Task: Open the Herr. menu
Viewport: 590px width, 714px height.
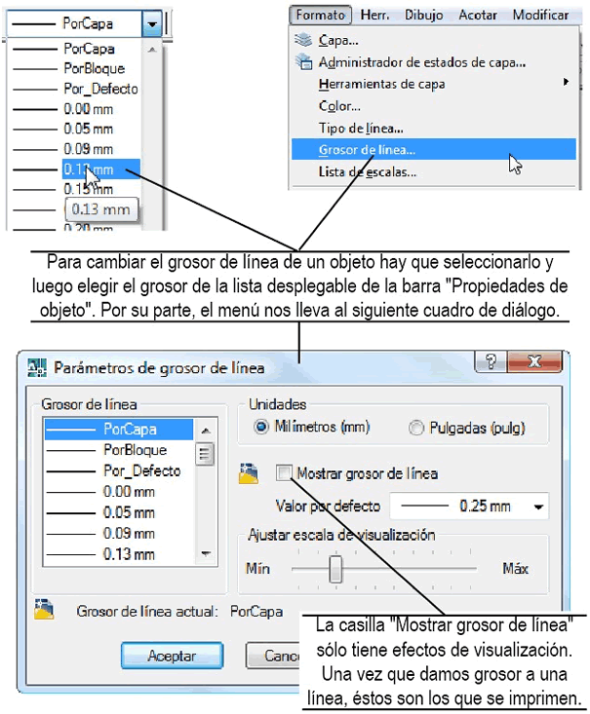Action: pyautogui.click(x=374, y=15)
